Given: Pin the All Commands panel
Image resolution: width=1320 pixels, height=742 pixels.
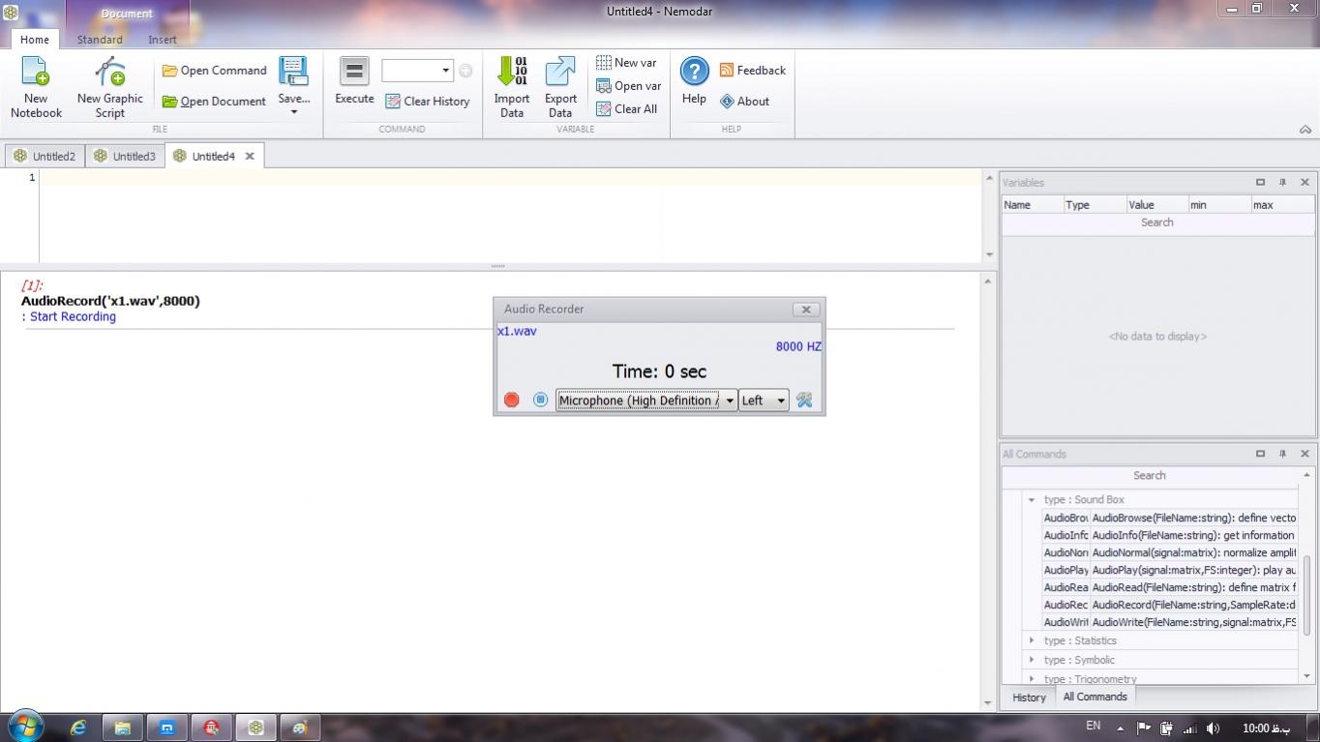Looking at the screenshot, I should 1282,454.
